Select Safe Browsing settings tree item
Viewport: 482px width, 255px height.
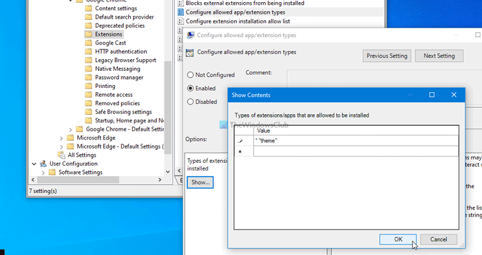click(x=123, y=112)
